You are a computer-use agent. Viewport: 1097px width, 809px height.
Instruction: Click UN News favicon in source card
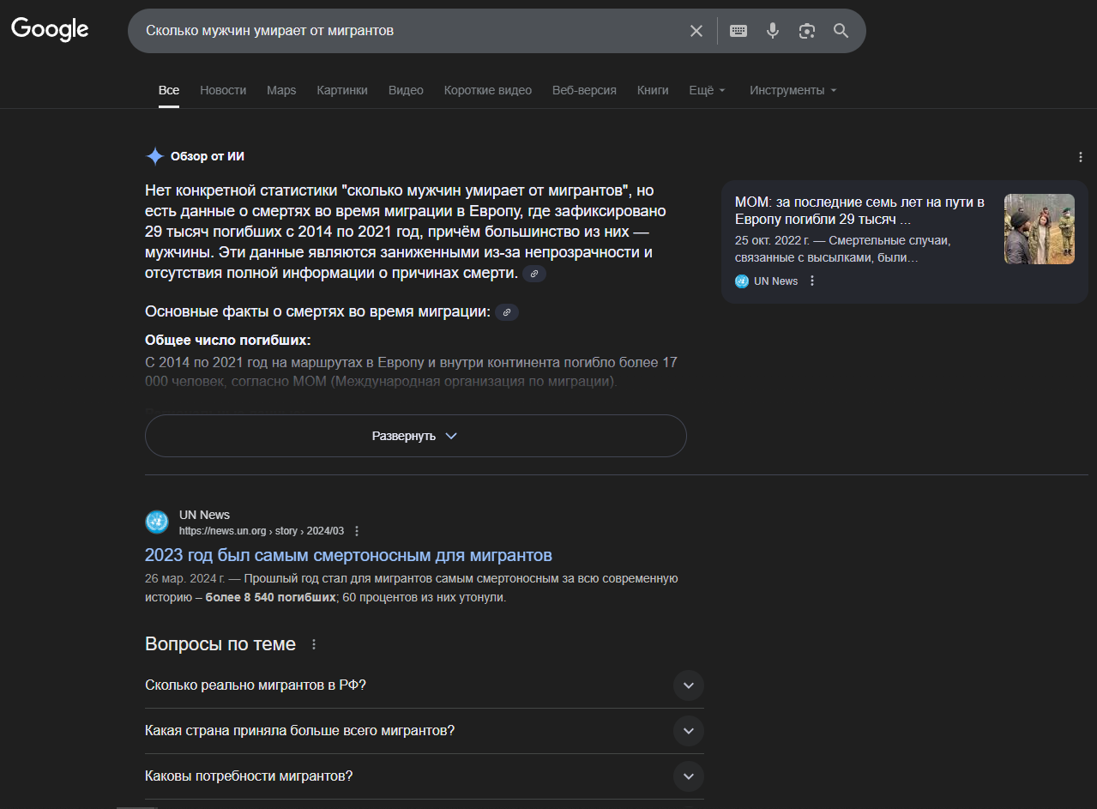[x=742, y=281]
